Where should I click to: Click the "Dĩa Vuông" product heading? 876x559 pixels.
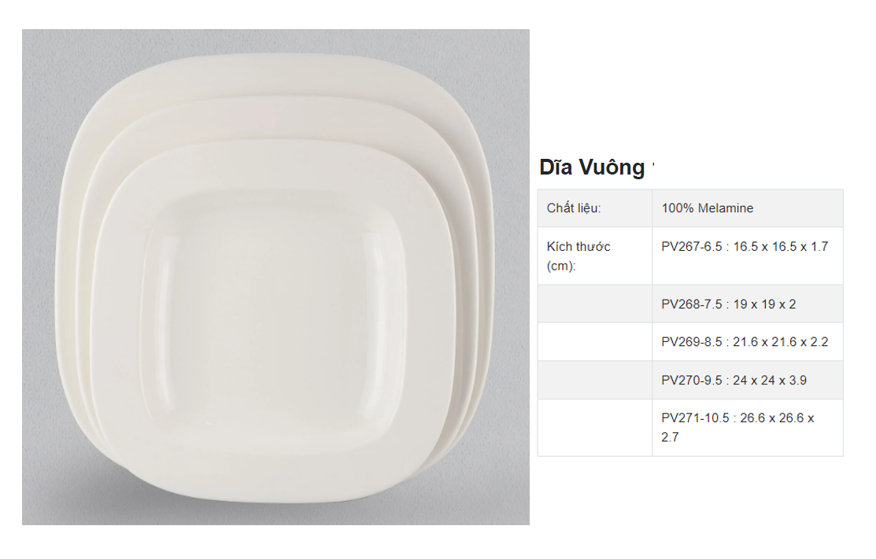(591, 167)
